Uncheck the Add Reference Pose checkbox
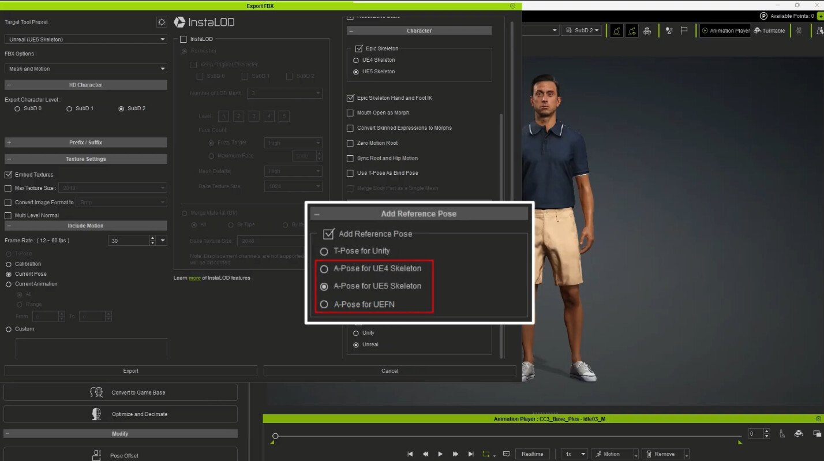The height and width of the screenshot is (461, 824). pyautogui.click(x=329, y=234)
